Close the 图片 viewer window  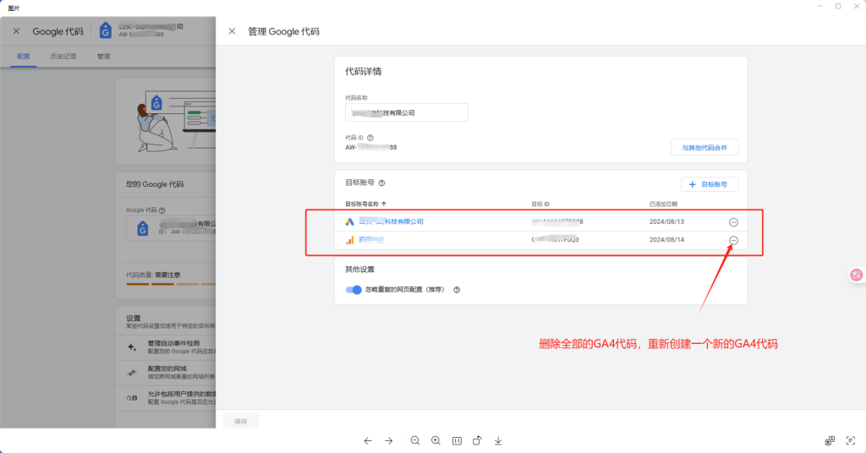[857, 6]
